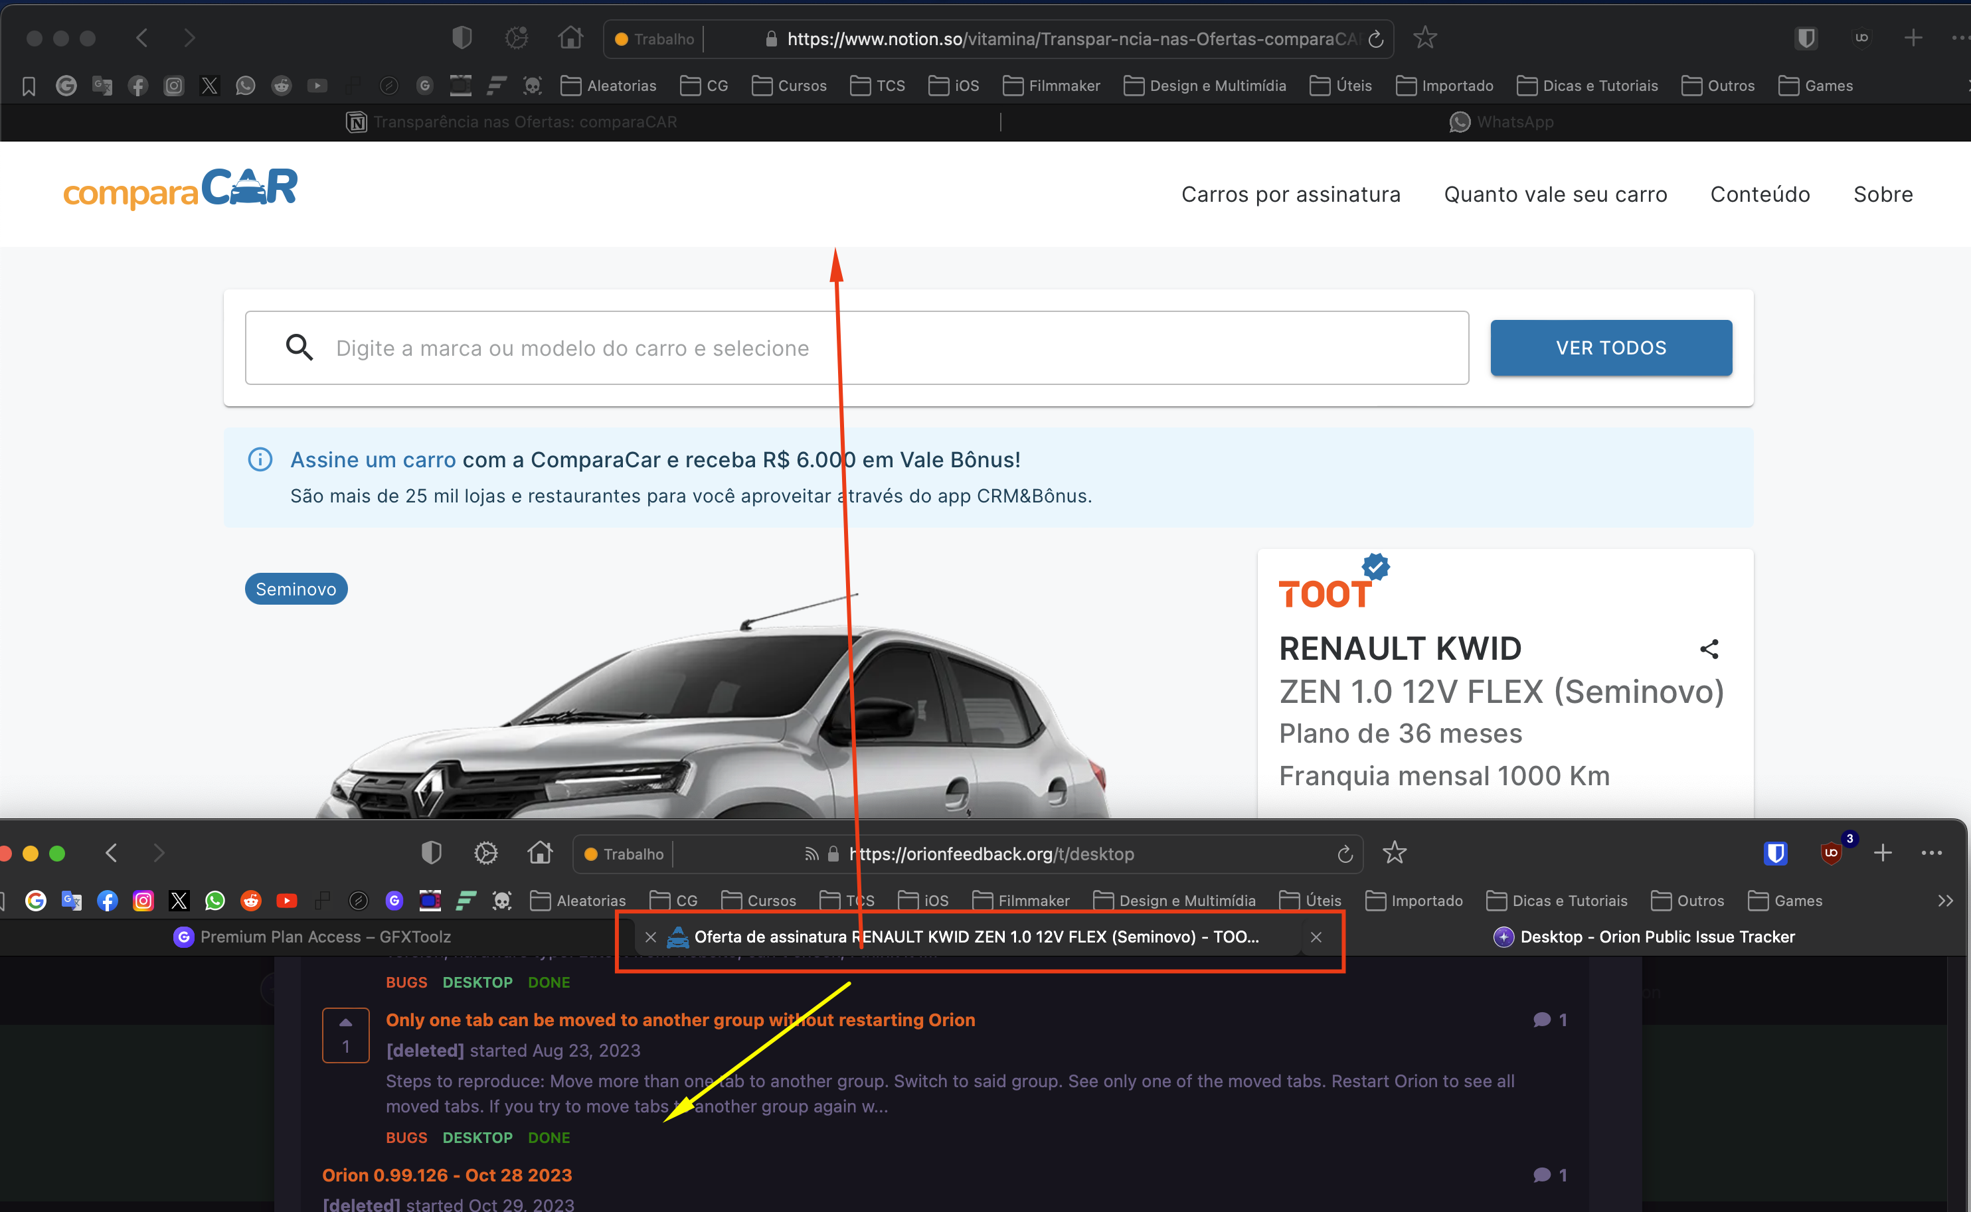1971x1212 pixels.
Task: Click the VER TODOS button
Action: click(x=1610, y=348)
